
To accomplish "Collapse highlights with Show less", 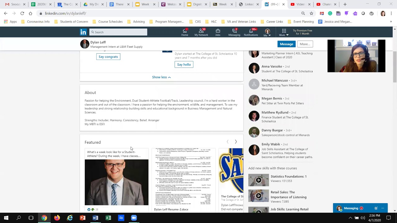I will (x=161, y=77).
